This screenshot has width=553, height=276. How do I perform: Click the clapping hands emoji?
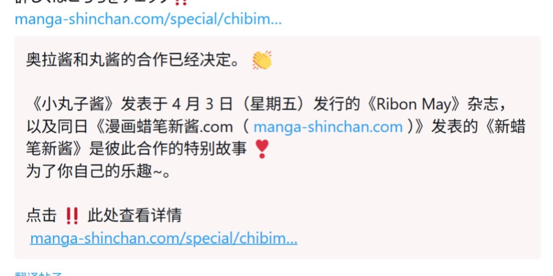[x=262, y=61]
